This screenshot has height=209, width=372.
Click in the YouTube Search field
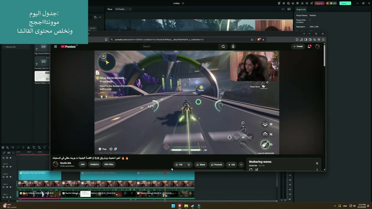tap(180, 46)
